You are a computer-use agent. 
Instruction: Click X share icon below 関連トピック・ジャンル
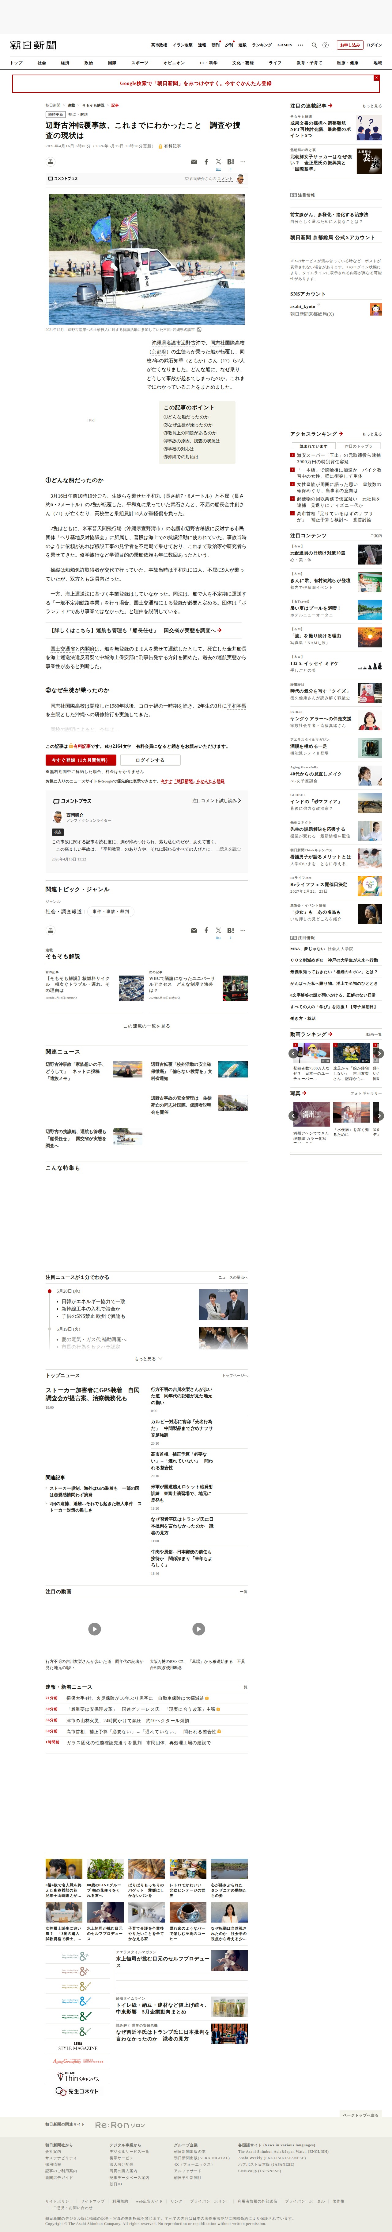[218, 930]
